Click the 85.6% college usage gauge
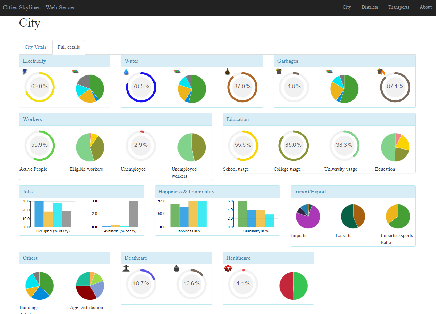The width and height of the screenshot is (436, 314). click(x=293, y=145)
